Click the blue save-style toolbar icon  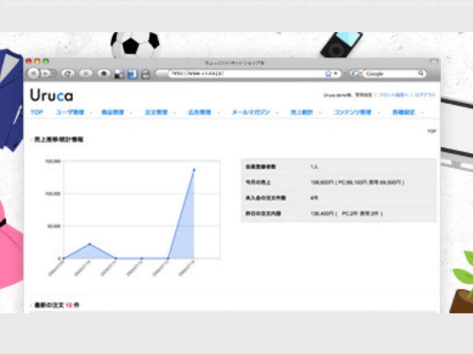tap(132, 74)
